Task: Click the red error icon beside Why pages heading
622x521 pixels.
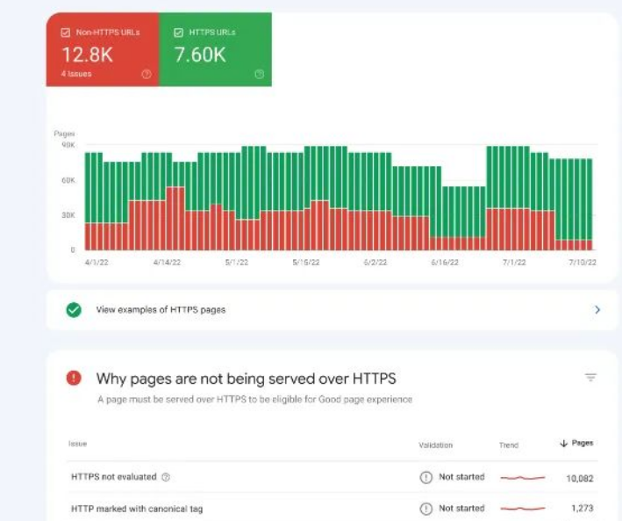Action: (x=74, y=379)
